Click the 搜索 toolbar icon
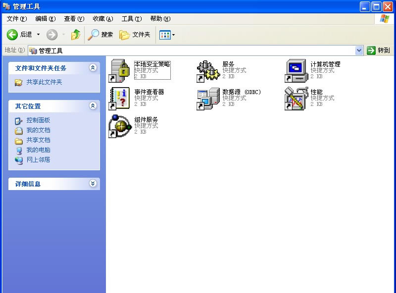The image size is (396, 293). click(x=100, y=35)
